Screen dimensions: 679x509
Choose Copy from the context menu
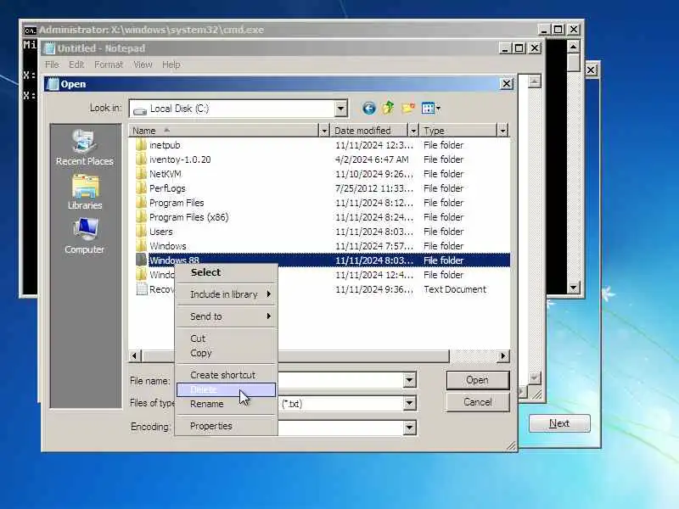point(226,353)
